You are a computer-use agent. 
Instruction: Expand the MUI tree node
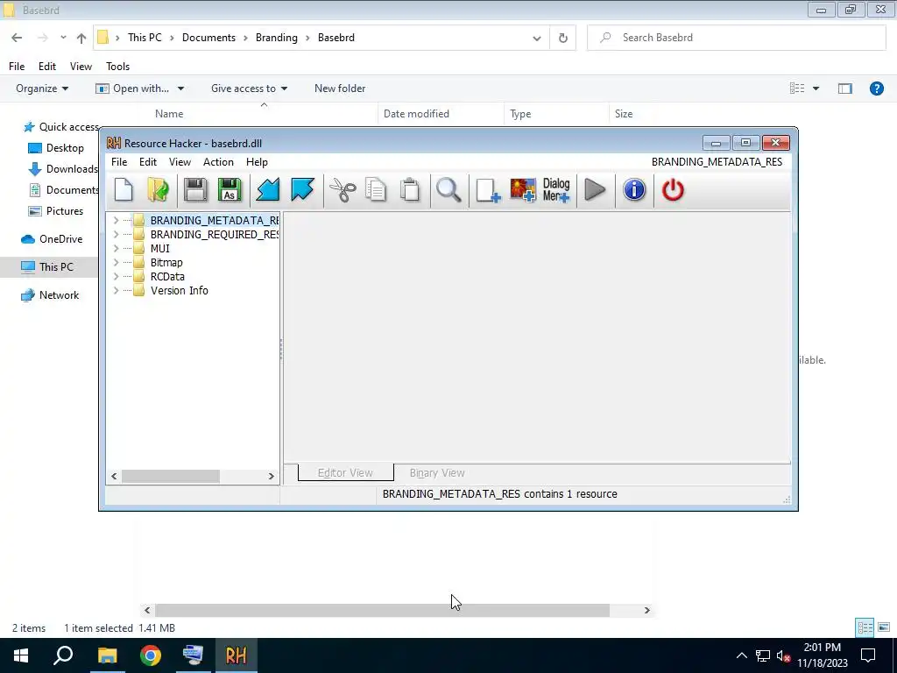116,248
